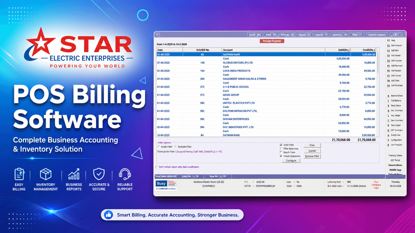Choose Switch User from side menu
Screen dimensions: 415x233
(394, 135)
